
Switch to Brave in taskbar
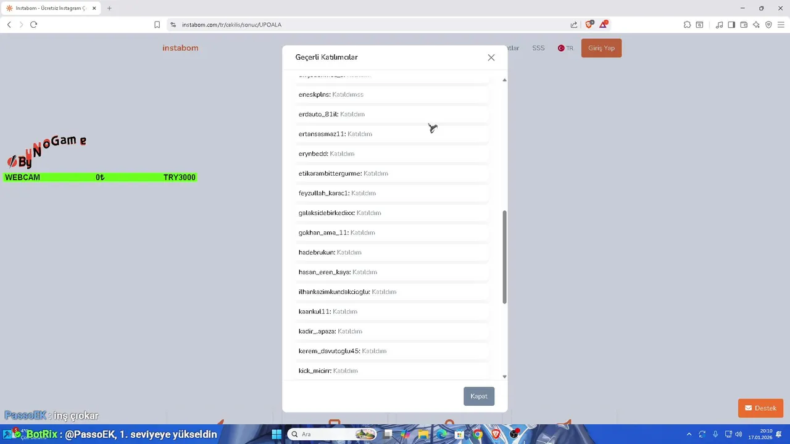click(x=496, y=434)
